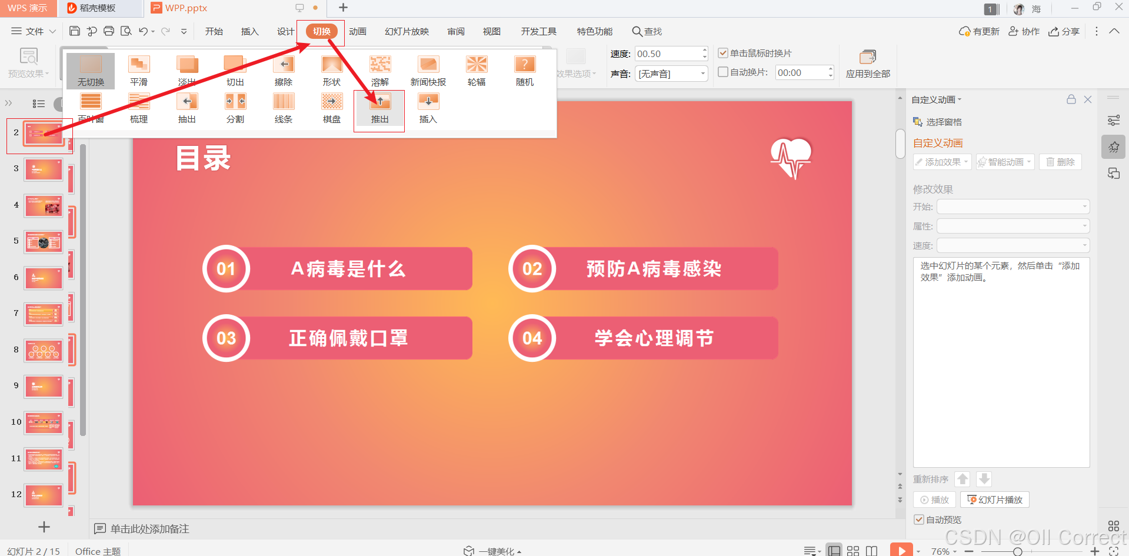Open the 开始 start dropdown in animation pane
The image size is (1129, 556).
coord(1013,207)
